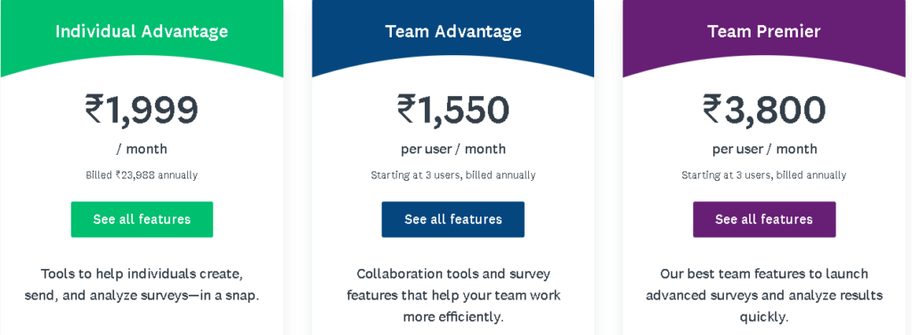Choose the Team Premier plan header
The image size is (912, 335).
point(764,31)
